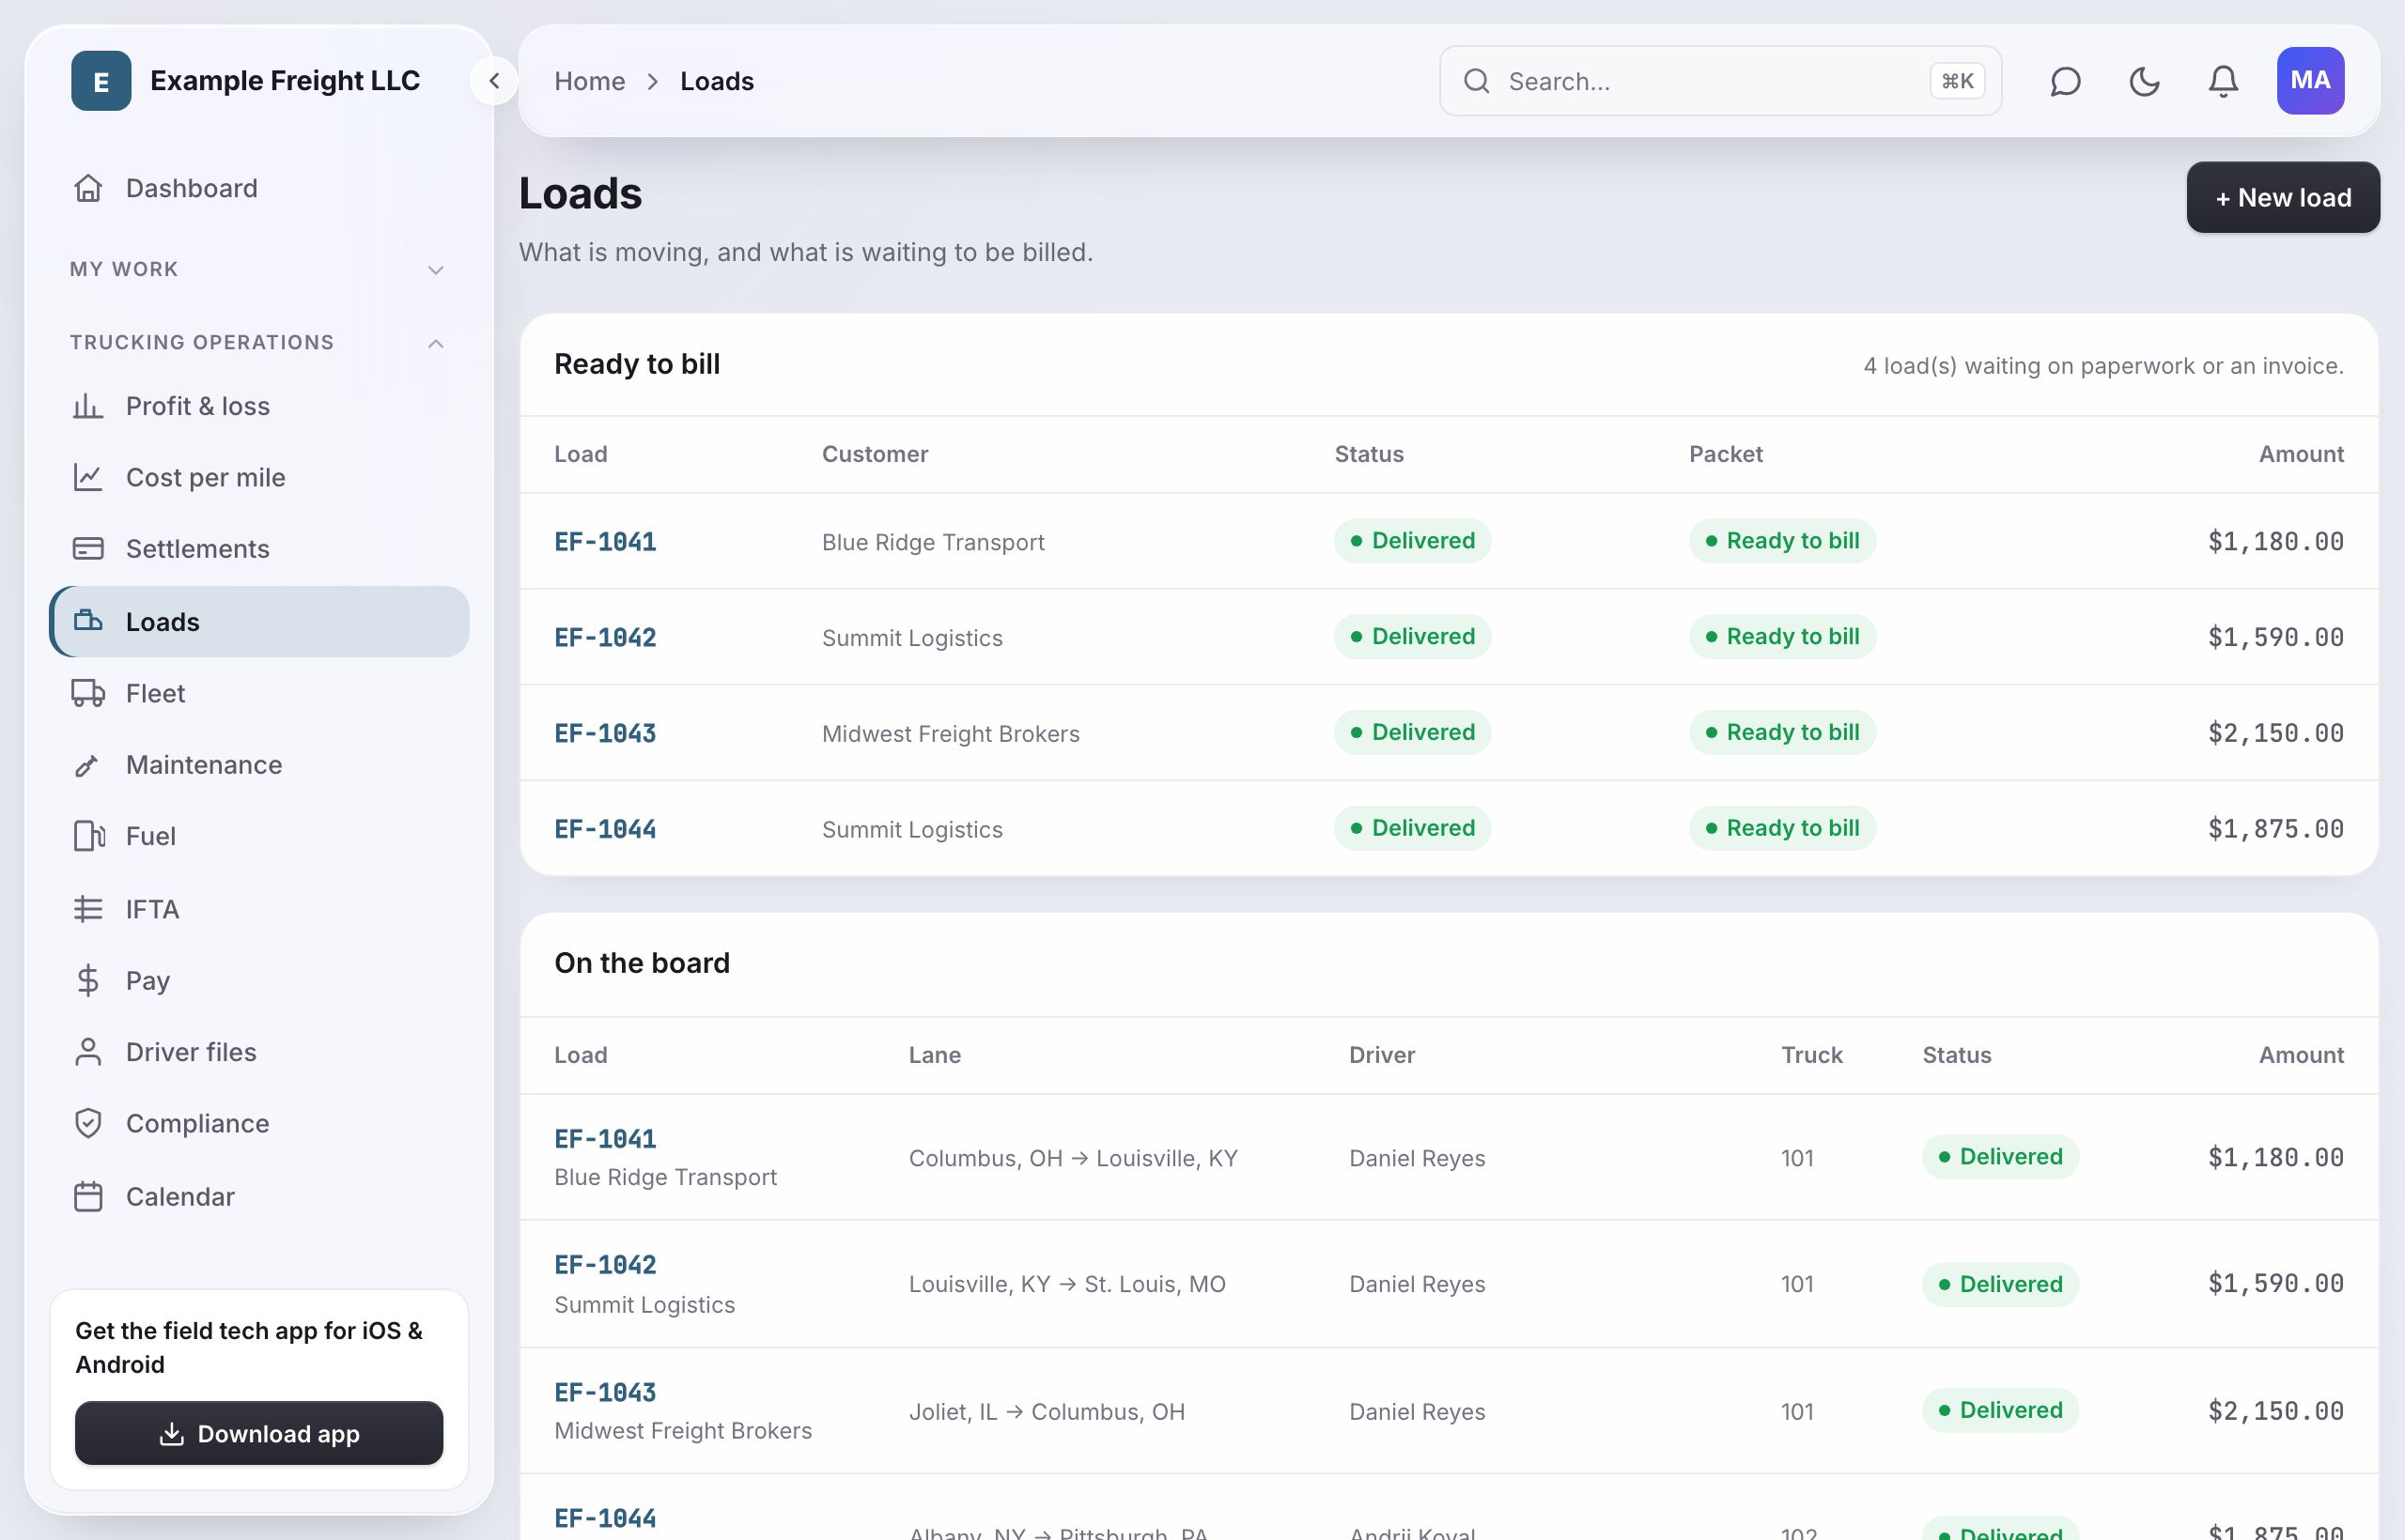Expand the My Work section

click(x=258, y=269)
